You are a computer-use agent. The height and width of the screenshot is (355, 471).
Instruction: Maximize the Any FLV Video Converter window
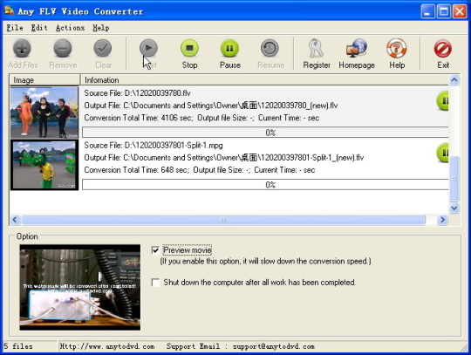tap(444, 11)
